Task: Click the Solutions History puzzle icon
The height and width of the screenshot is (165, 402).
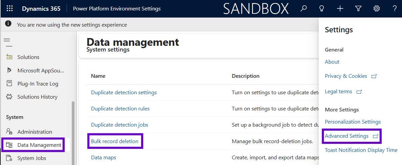Action: pyautogui.click(x=9, y=97)
